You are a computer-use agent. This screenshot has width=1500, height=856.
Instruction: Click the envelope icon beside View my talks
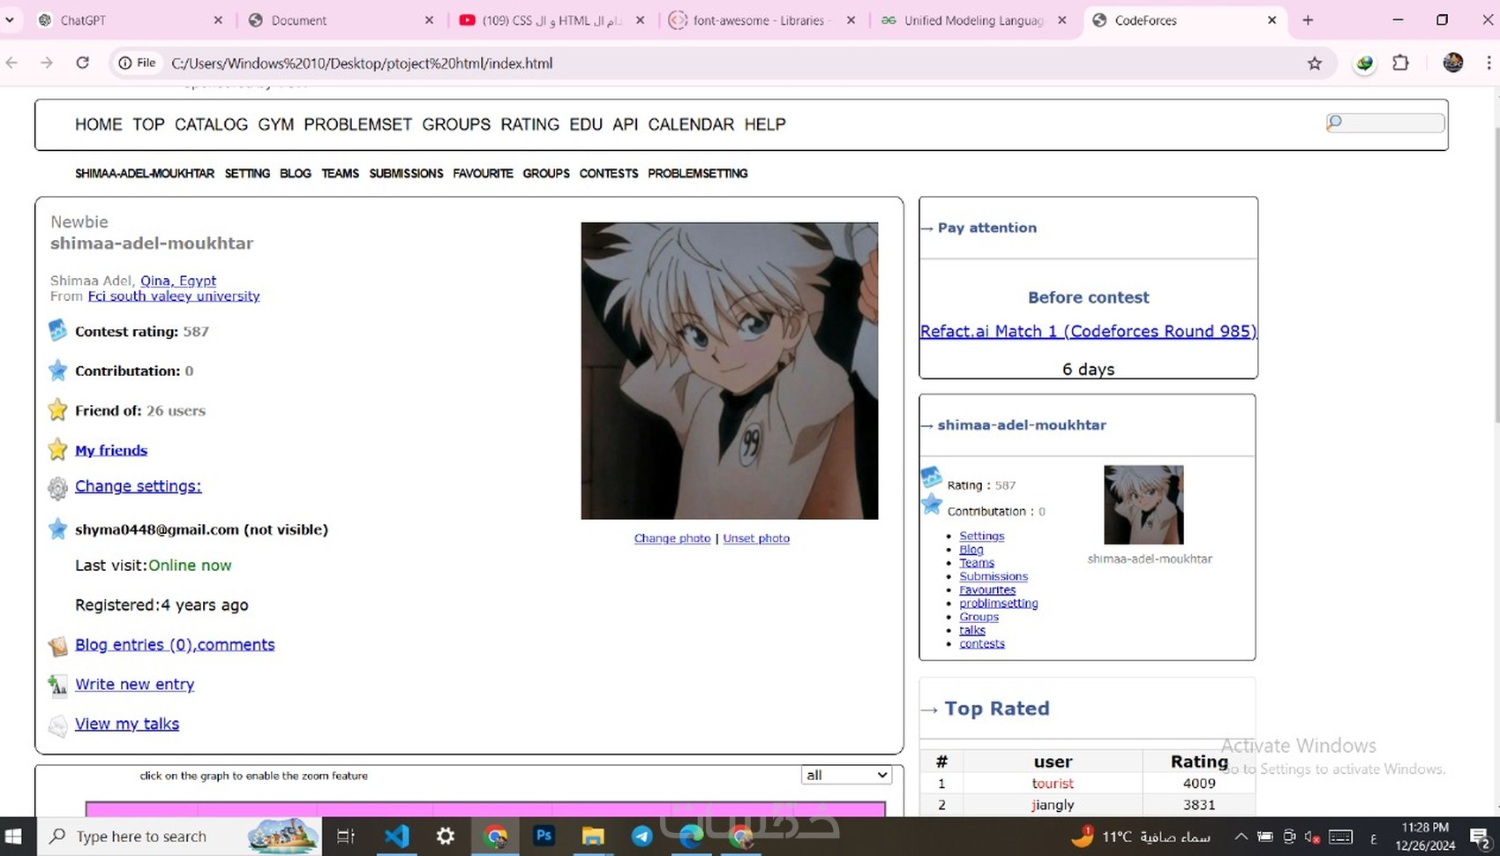(x=57, y=725)
